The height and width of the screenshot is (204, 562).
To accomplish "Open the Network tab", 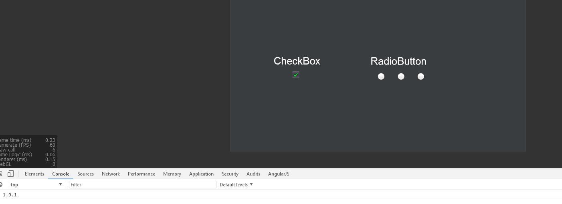I will (111, 174).
